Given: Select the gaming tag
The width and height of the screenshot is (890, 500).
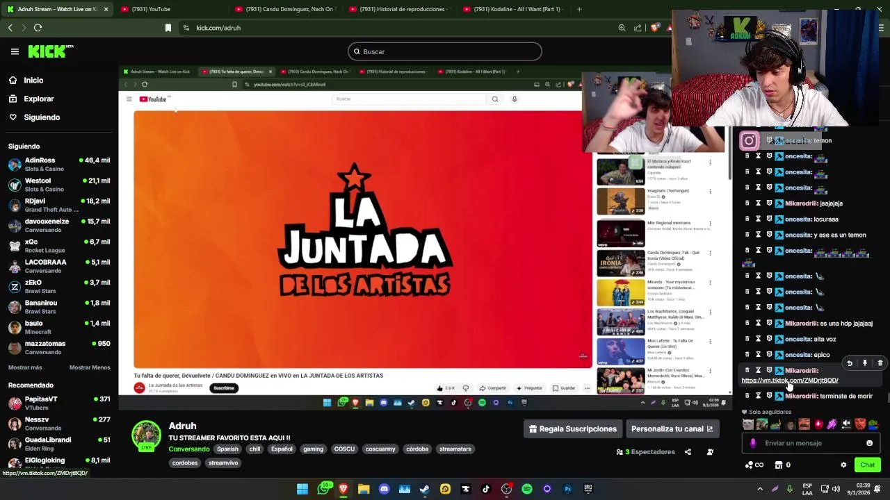Looking at the screenshot, I should coord(313,449).
